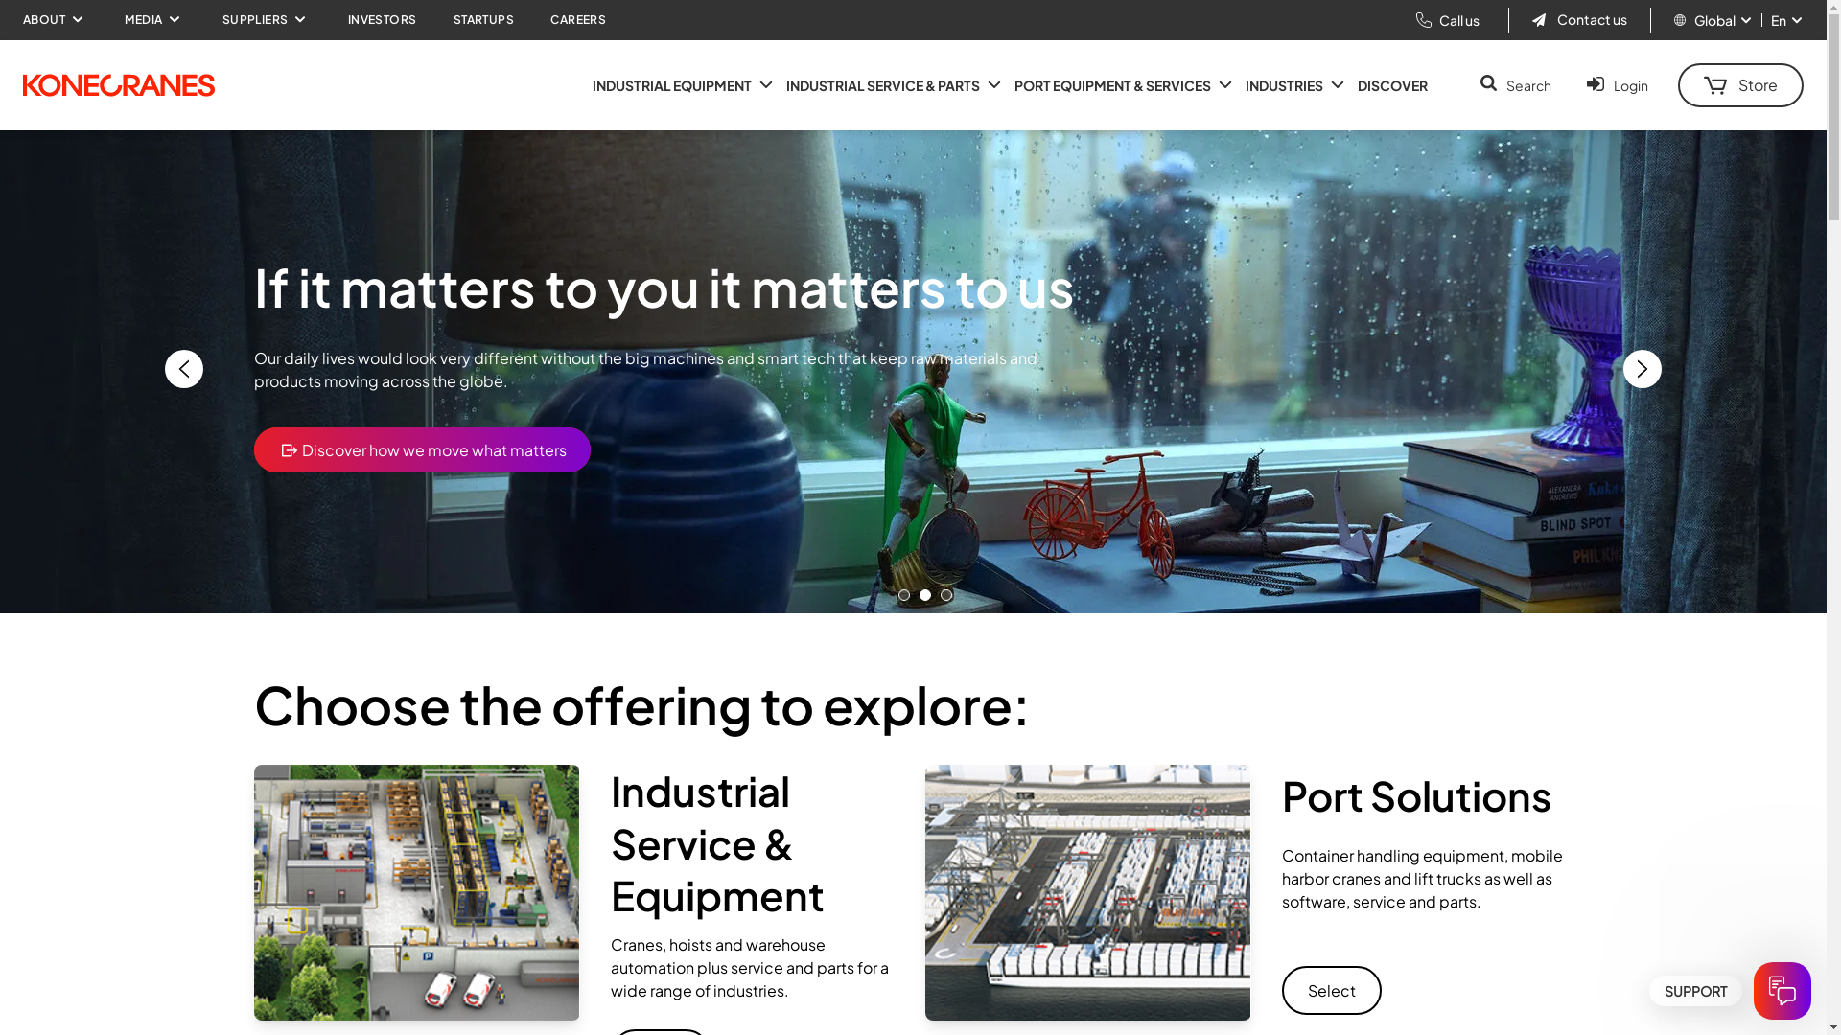The width and height of the screenshot is (1841, 1035).
Task: Select the third carousel slide dot
Action: 946,595
